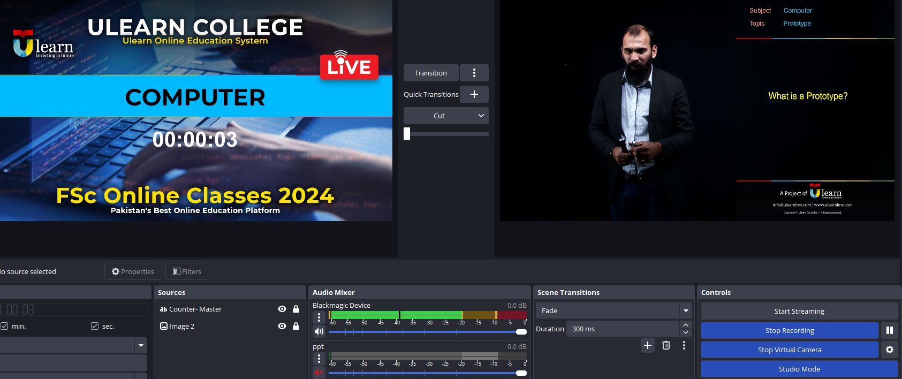The height and width of the screenshot is (379, 902).
Task: Click the Image 2 source image icon
Action: [164, 326]
